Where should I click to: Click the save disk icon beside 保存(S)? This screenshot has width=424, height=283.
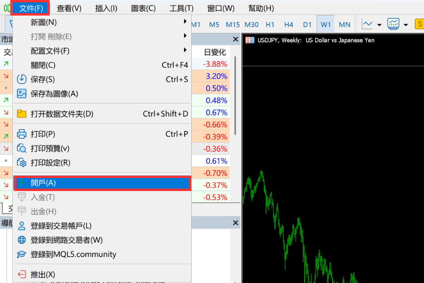(x=22, y=79)
